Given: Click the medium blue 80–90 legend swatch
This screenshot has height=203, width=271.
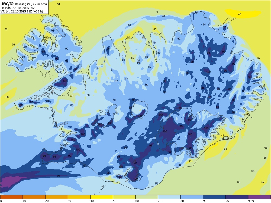Looking at the screenshot, I should coord(192,197).
